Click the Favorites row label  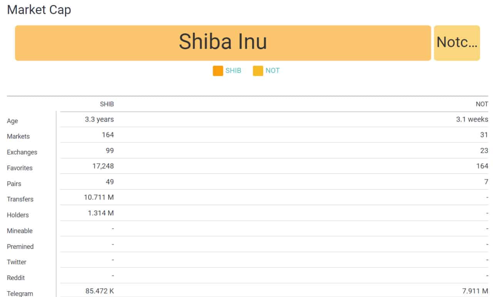point(20,168)
